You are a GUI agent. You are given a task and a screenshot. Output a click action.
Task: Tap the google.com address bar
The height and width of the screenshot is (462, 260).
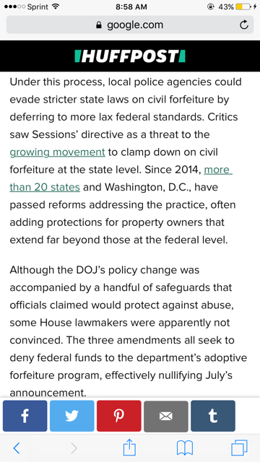[x=130, y=25]
